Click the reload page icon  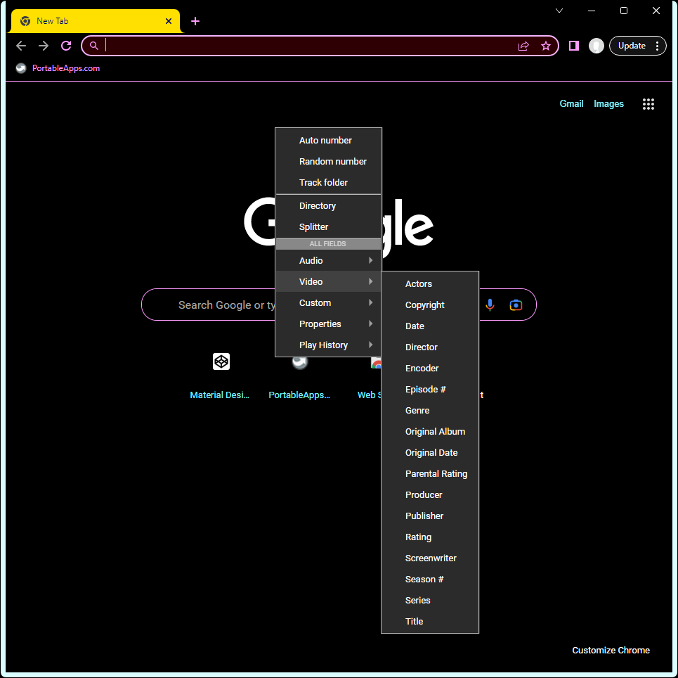pyautogui.click(x=66, y=46)
